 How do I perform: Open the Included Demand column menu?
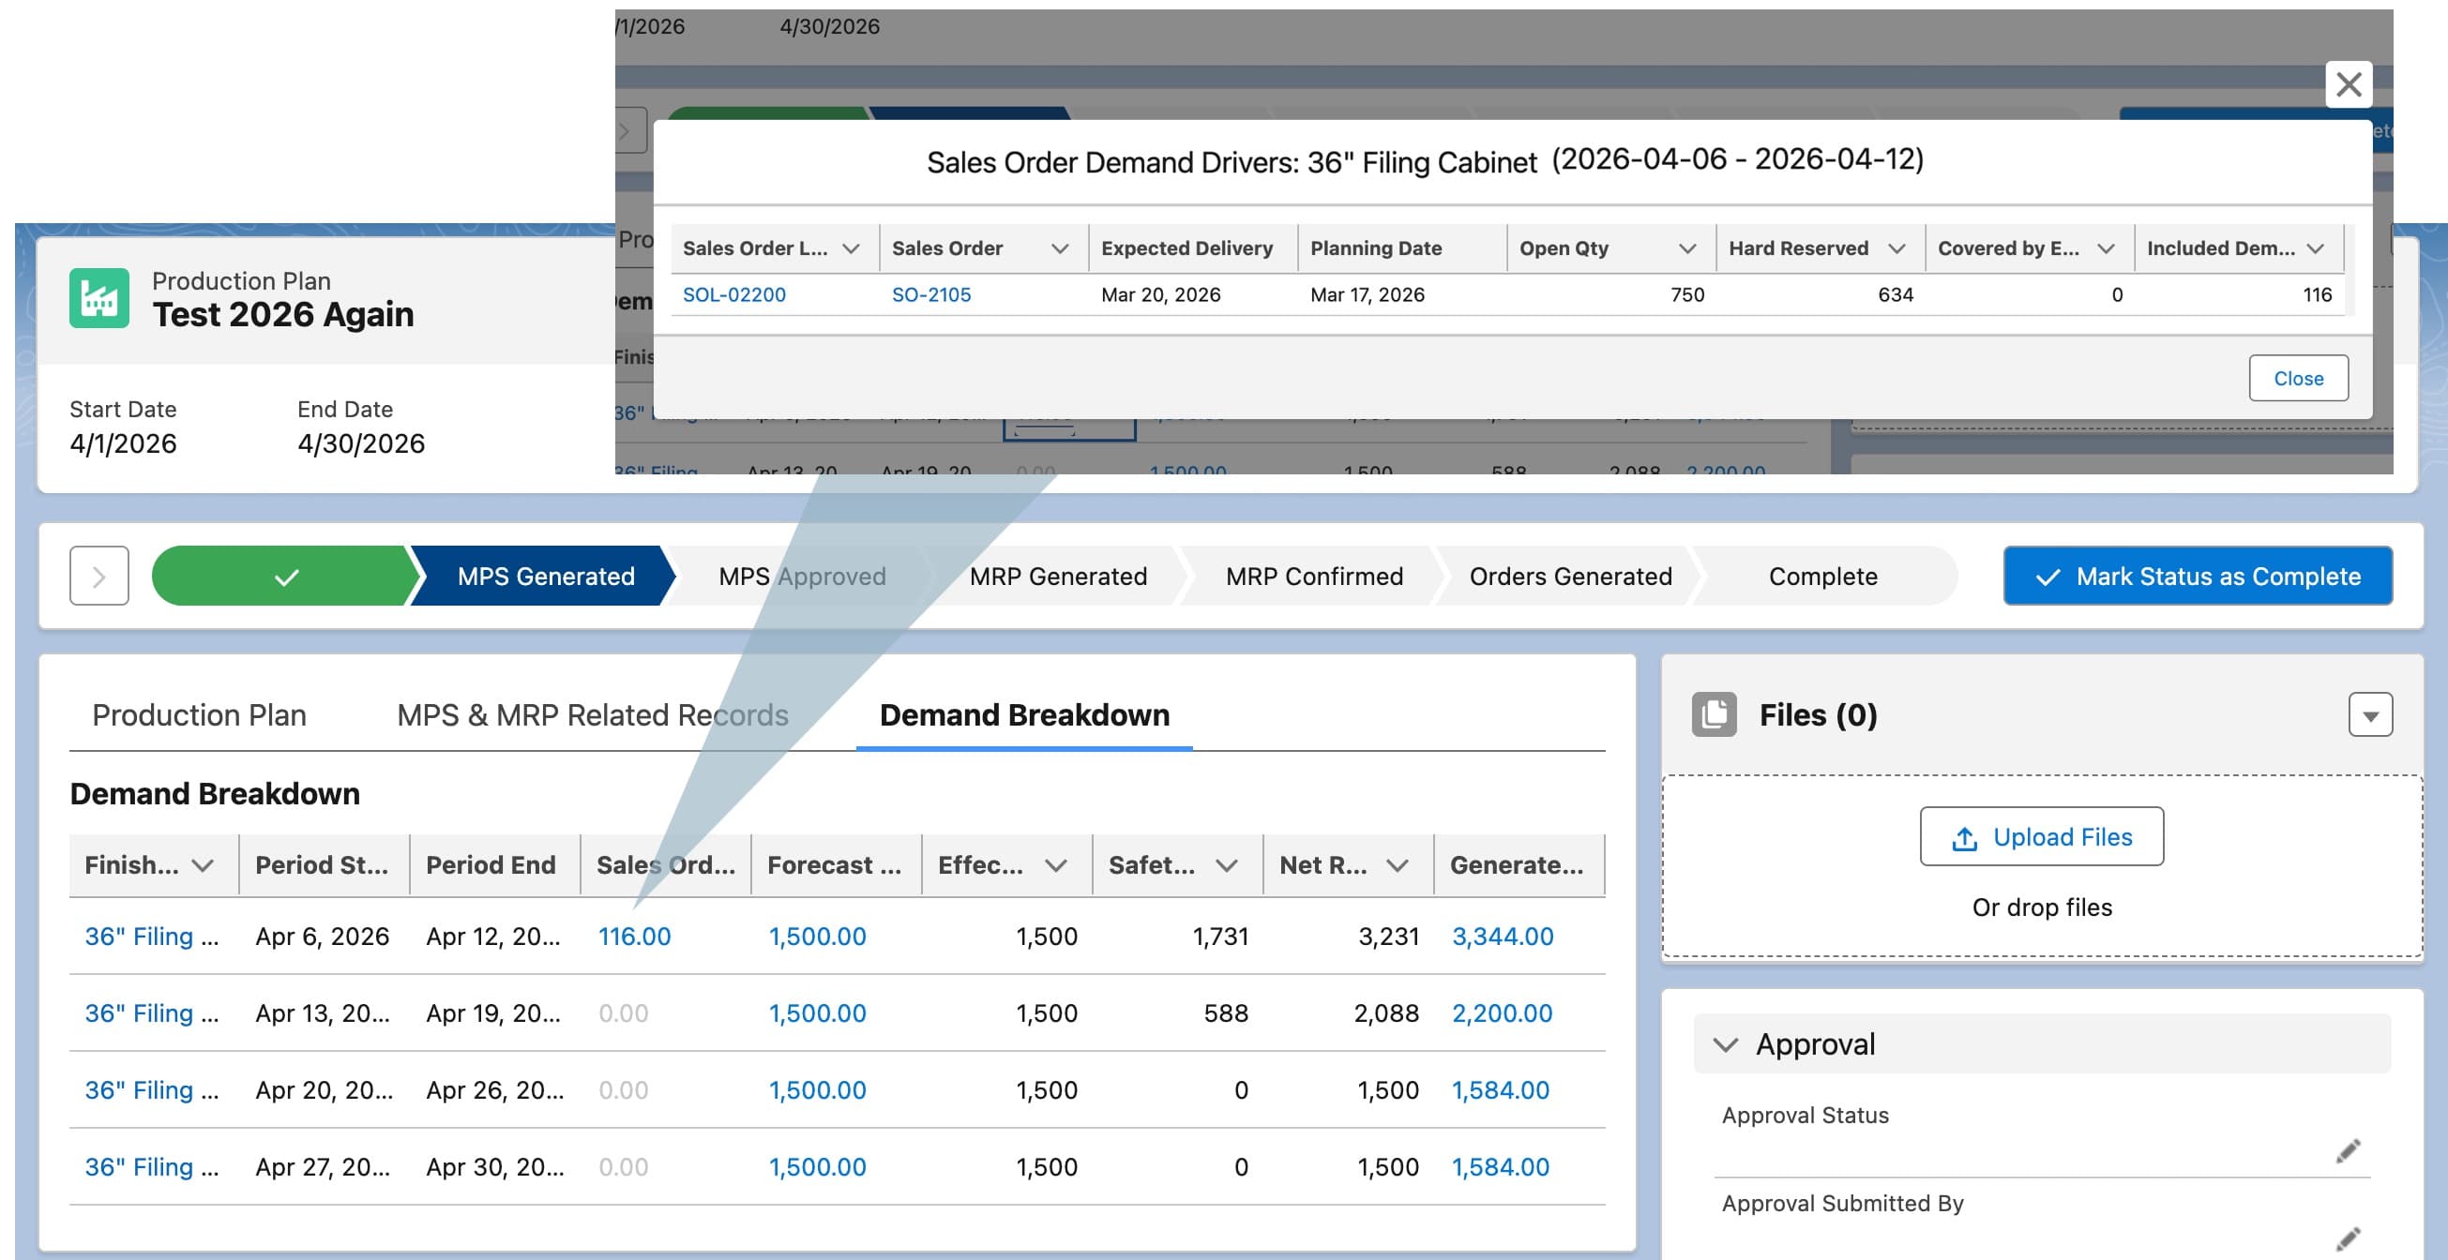click(2315, 249)
